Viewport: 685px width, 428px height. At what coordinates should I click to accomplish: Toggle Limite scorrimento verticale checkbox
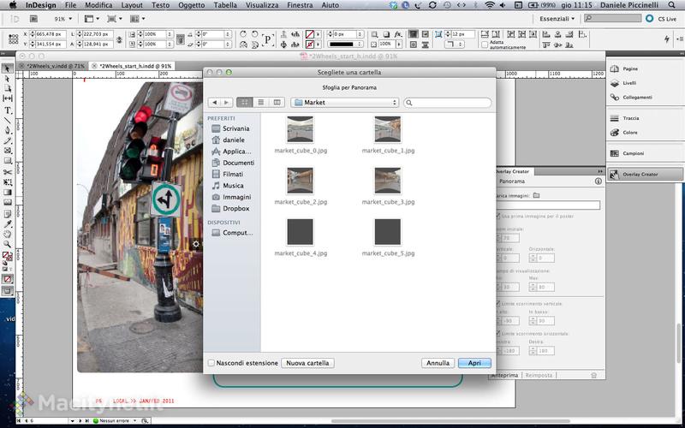tap(499, 304)
